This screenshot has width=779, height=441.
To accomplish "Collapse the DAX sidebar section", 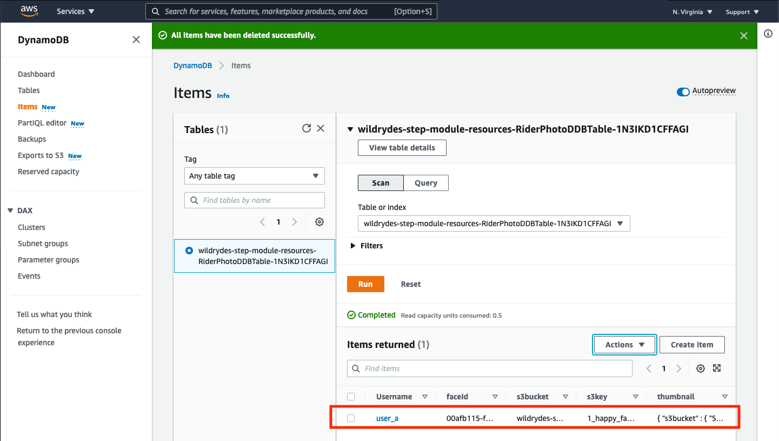I will (x=10, y=210).
